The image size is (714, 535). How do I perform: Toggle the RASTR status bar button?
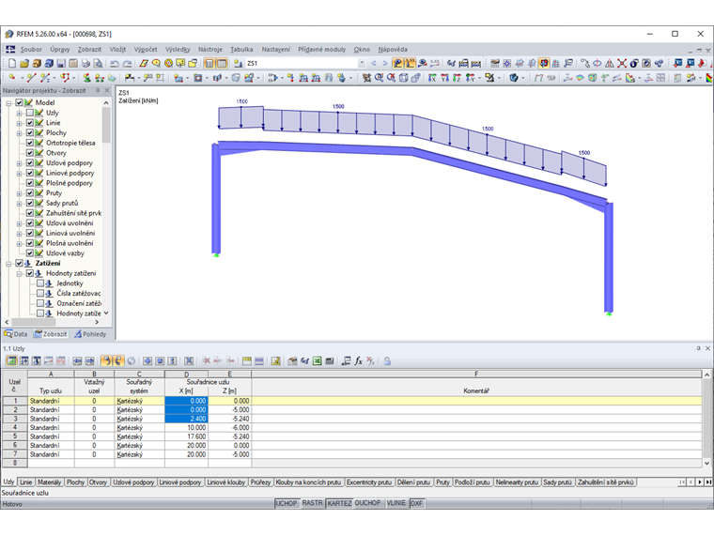click(x=312, y=503)
